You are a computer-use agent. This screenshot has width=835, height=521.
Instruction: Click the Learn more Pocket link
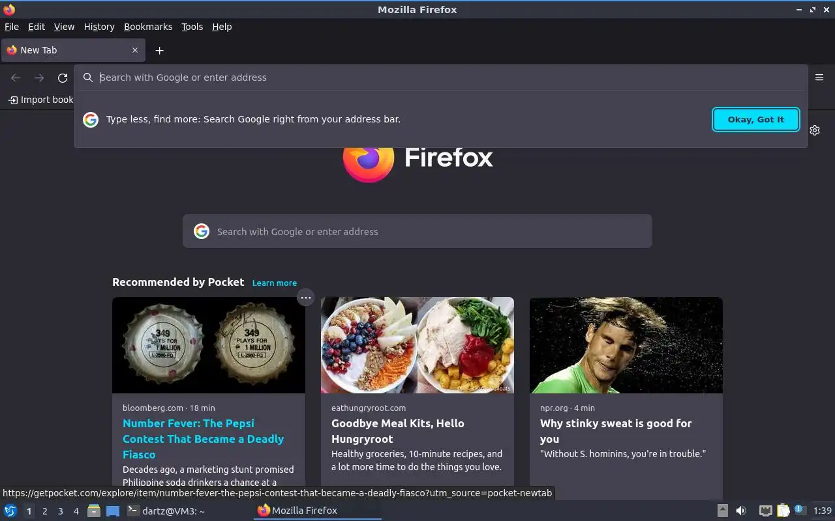coord(275,283)
